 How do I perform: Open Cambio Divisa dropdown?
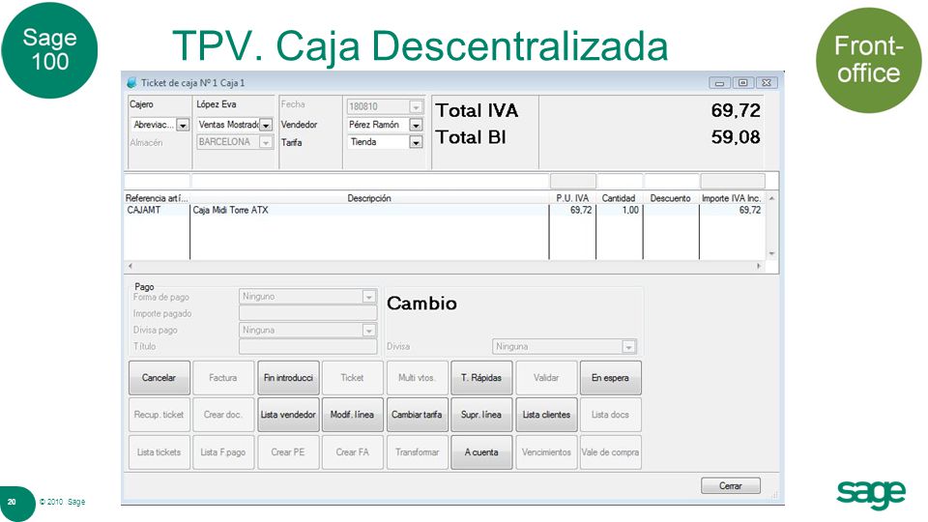pos(628,347)
